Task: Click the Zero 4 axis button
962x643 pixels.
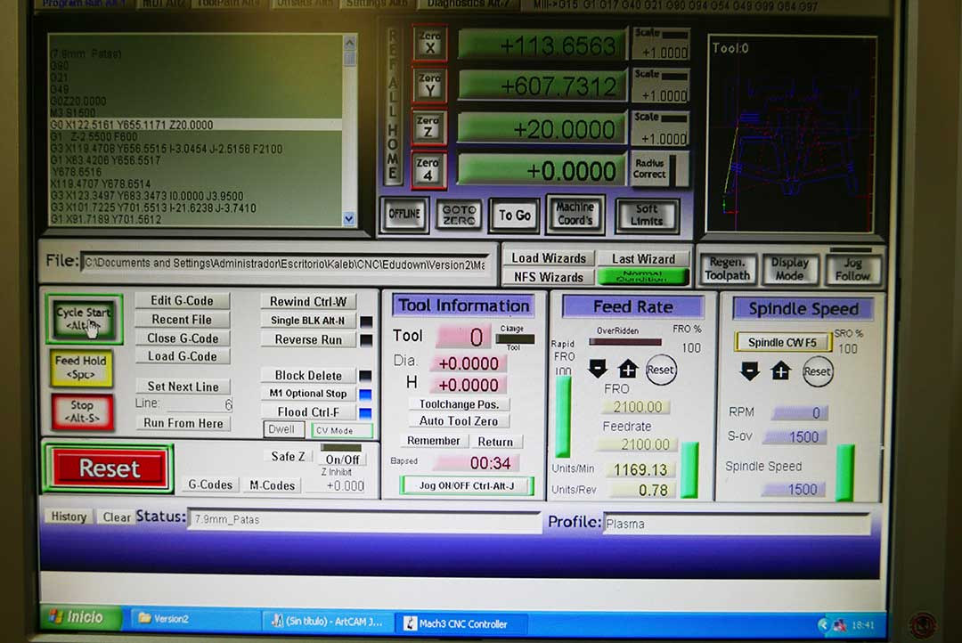Action: [428, 170]
